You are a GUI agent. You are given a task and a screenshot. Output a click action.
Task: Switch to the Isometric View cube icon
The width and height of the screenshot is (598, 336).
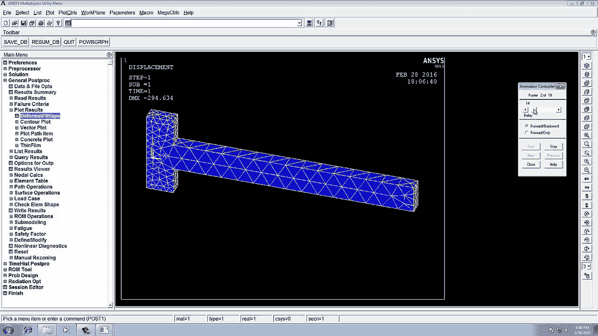coord(587,65)
